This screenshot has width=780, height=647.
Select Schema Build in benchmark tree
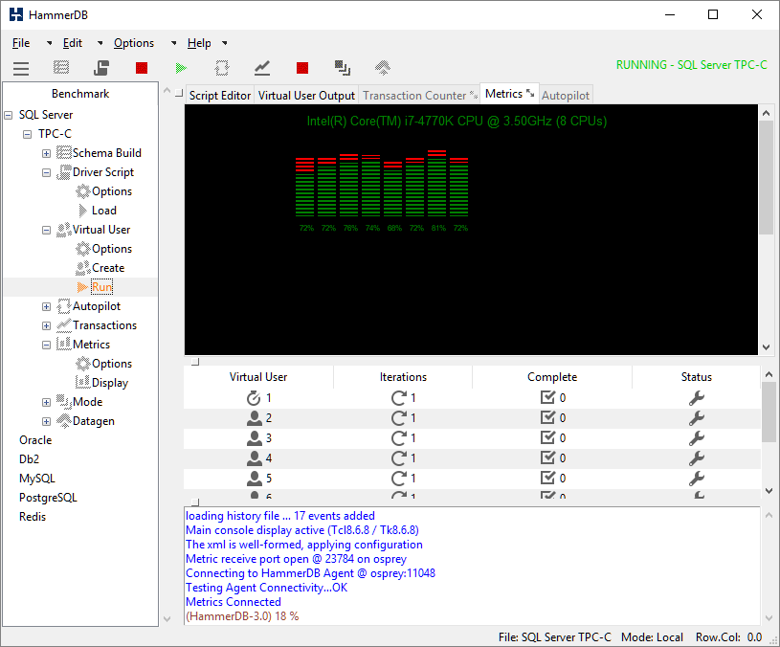click(x=106, y=153)
